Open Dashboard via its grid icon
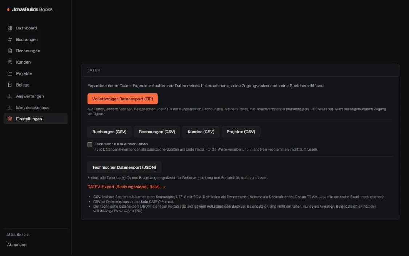 [x=10, y=28]
